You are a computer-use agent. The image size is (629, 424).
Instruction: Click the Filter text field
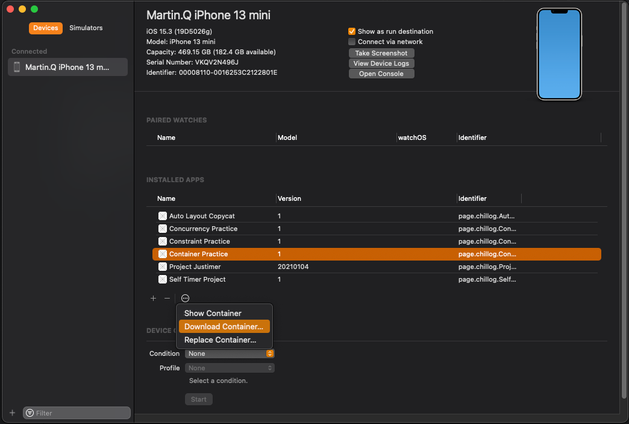coord(77,413)
